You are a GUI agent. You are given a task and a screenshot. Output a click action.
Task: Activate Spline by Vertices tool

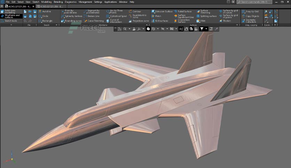click(72, 16)
